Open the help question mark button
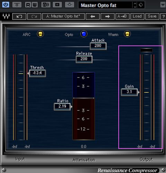 pos(163,17)
